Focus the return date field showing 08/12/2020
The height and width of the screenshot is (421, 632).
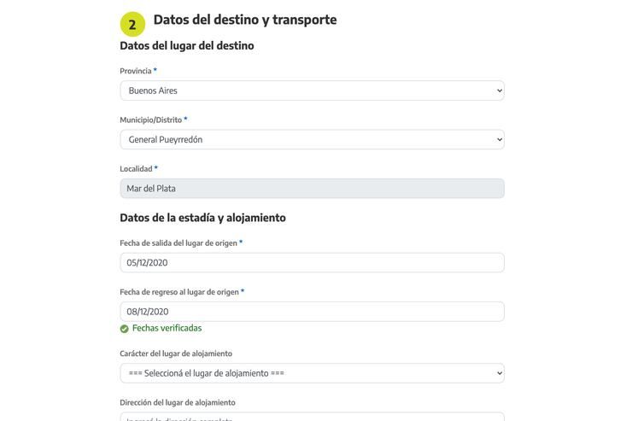[312, 312]
